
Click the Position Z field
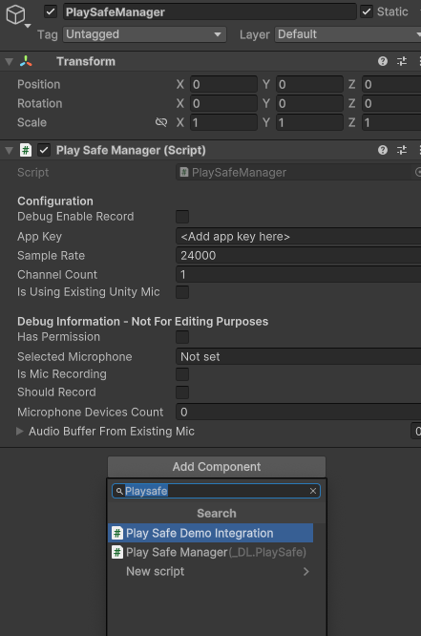391,84
